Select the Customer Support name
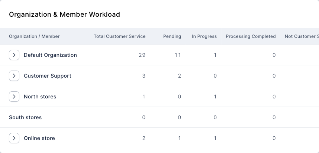This screenshot has height=153, width=319. [x=47, y=76]
